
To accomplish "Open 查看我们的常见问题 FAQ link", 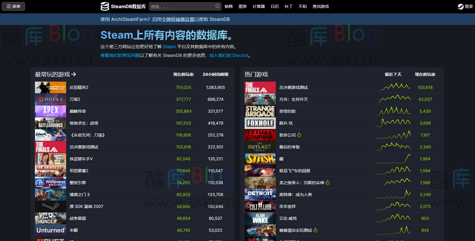I will pos(120,55).
